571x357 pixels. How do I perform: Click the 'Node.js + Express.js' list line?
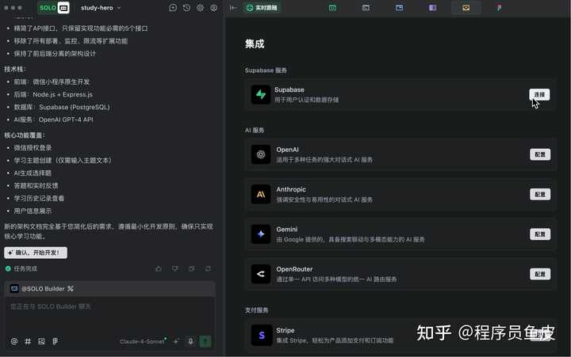(x=53, y=94)
